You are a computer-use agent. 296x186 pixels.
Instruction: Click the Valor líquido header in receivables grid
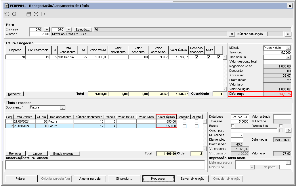167,117
